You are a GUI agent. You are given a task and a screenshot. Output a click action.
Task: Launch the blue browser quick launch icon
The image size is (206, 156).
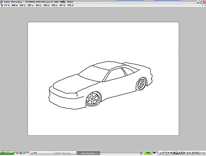click(x=21, y=153)
